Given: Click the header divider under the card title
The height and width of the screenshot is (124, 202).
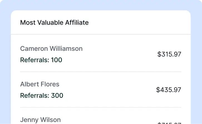Looking at the screenshot, I should click(100, 34).
